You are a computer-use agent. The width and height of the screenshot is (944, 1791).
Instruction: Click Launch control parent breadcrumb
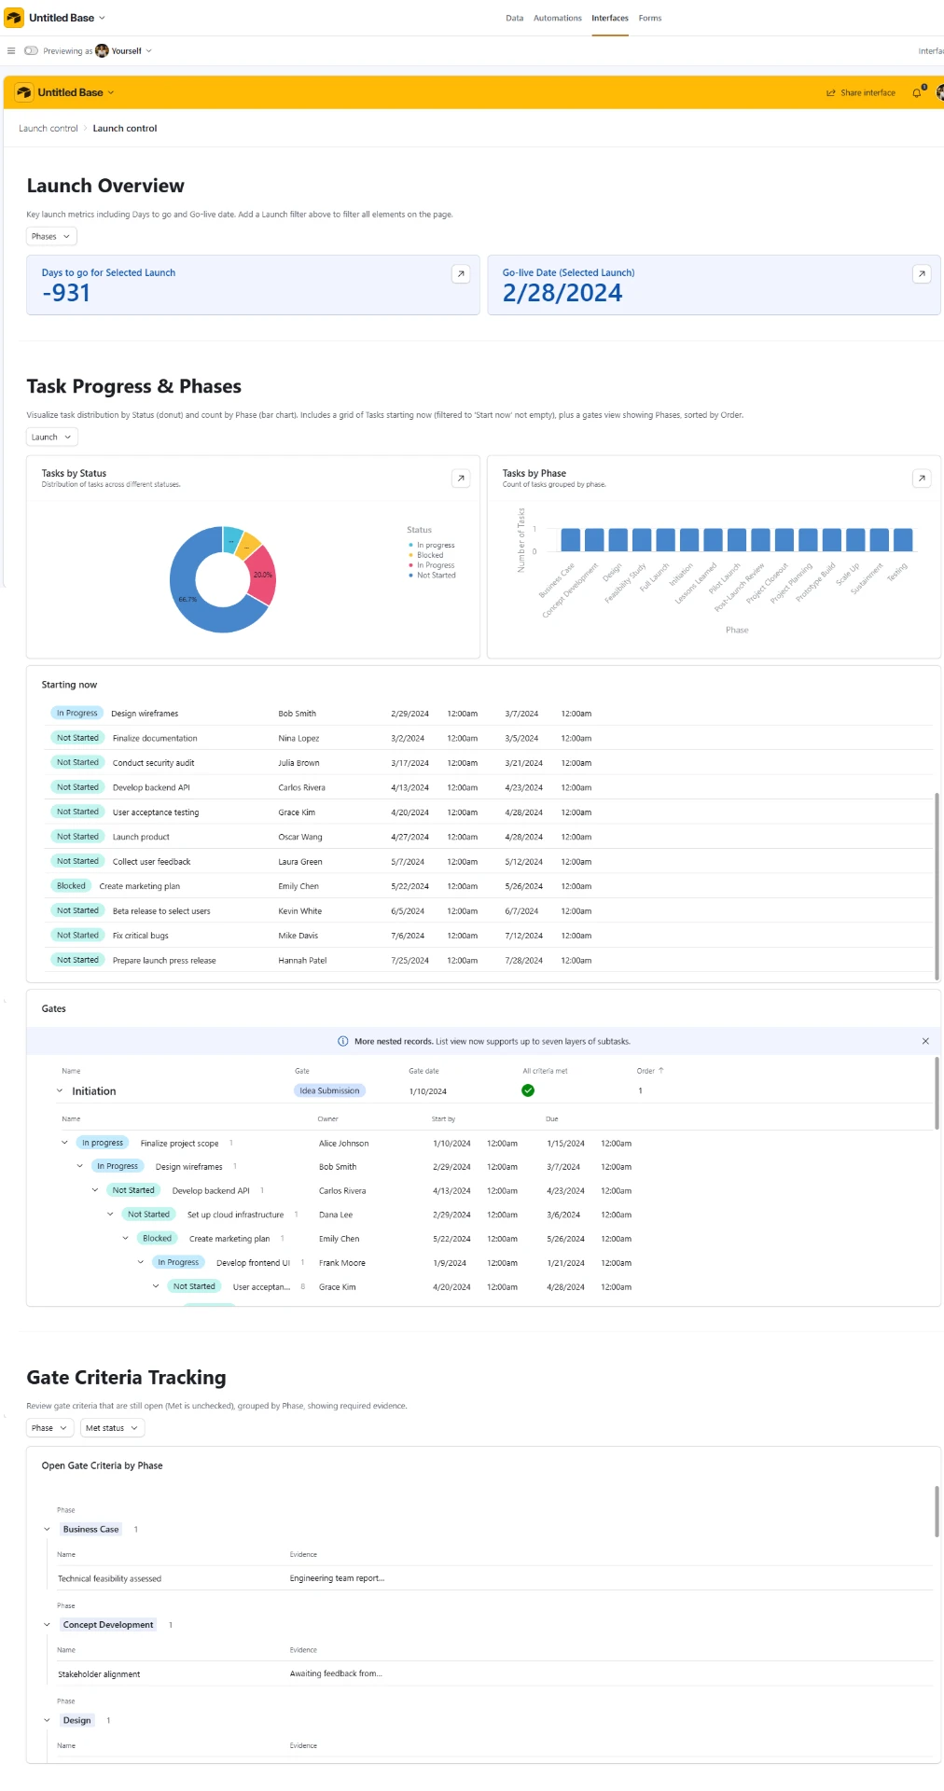pos(49,129)
